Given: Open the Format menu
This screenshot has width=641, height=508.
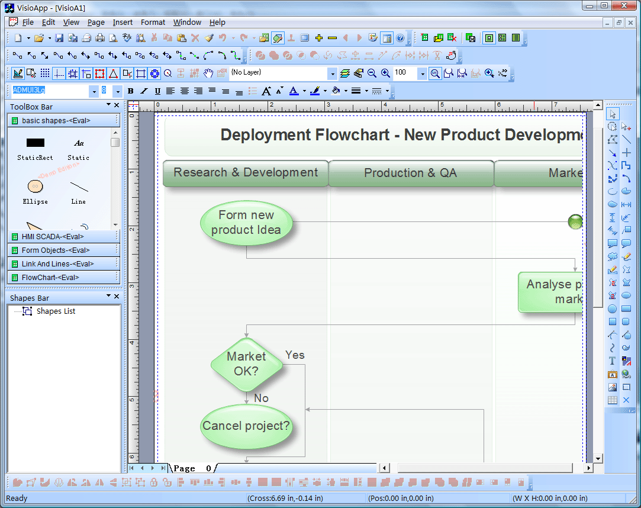Looking at the screenshot, I should click(153, 22).
